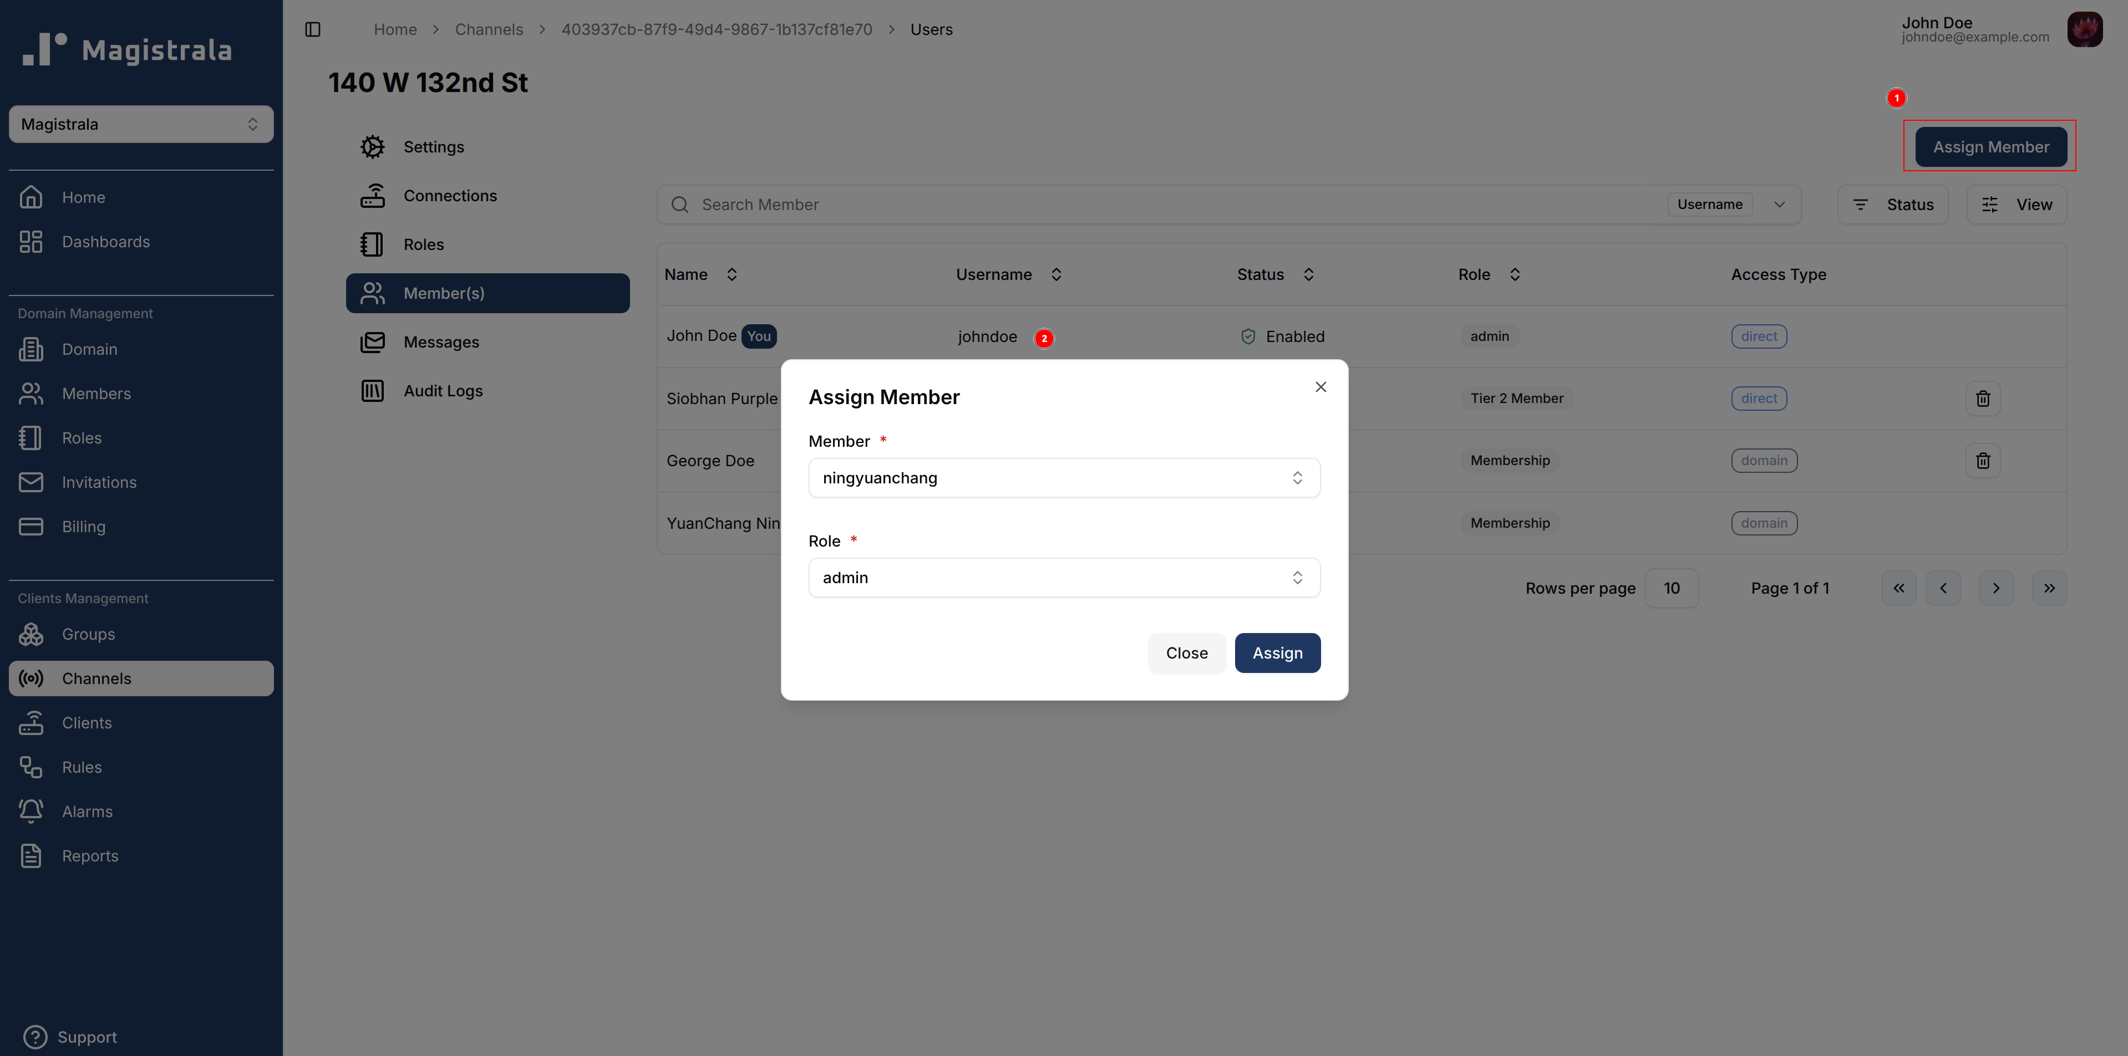Open Dashboards in the sidebar
Screen dimensions: 2128x1056
click(x=141, y=242)
